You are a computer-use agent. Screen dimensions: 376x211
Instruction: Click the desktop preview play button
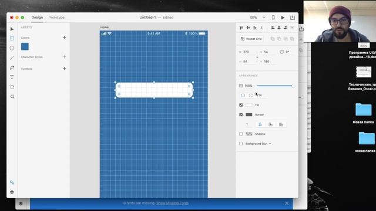(283, 18)
